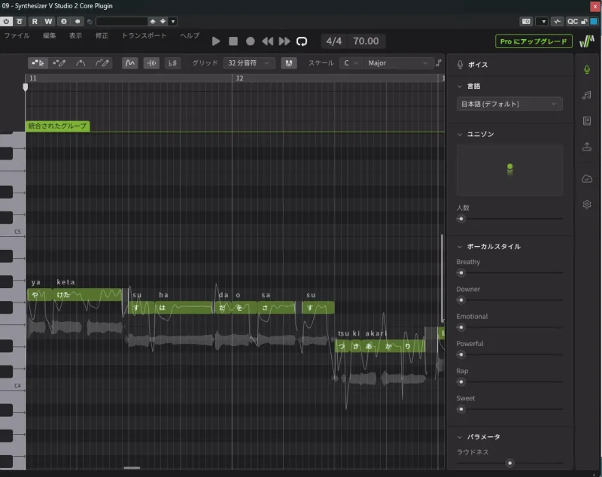
Task: Open the preset list dropdown arrow
Action: 173,22
